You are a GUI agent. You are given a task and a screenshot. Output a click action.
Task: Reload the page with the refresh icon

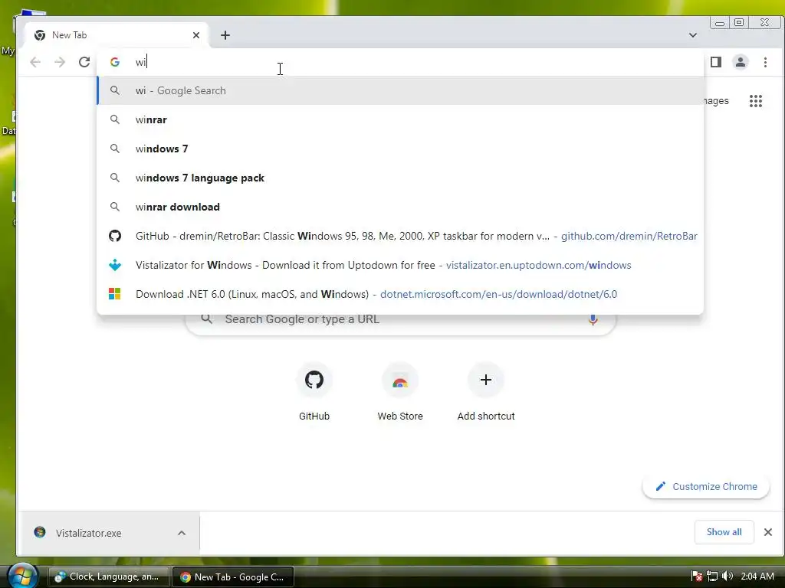click(84, 62)
